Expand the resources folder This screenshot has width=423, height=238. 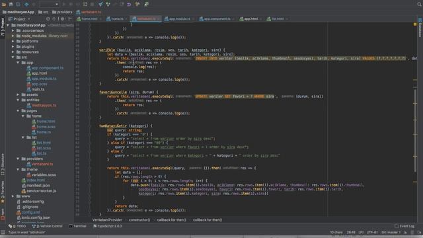coord(13,52)
